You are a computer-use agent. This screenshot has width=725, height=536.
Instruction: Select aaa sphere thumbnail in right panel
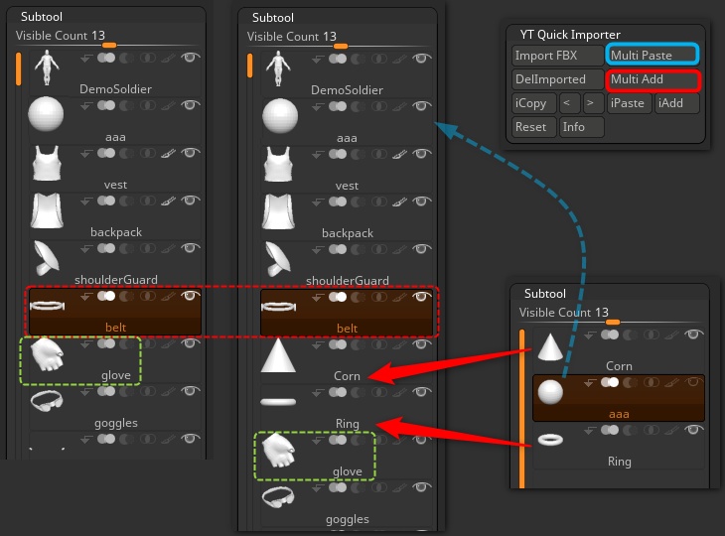550,392
